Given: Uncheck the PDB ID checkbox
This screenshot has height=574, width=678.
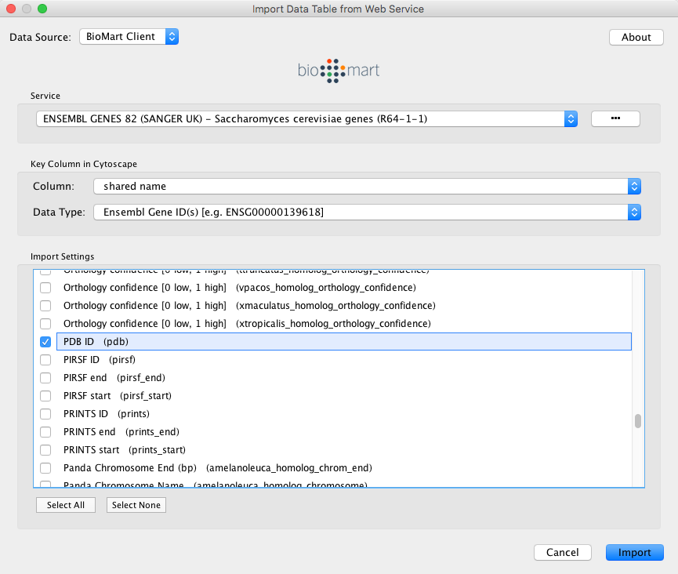Looking at the screenshot, I should point(45,342).
